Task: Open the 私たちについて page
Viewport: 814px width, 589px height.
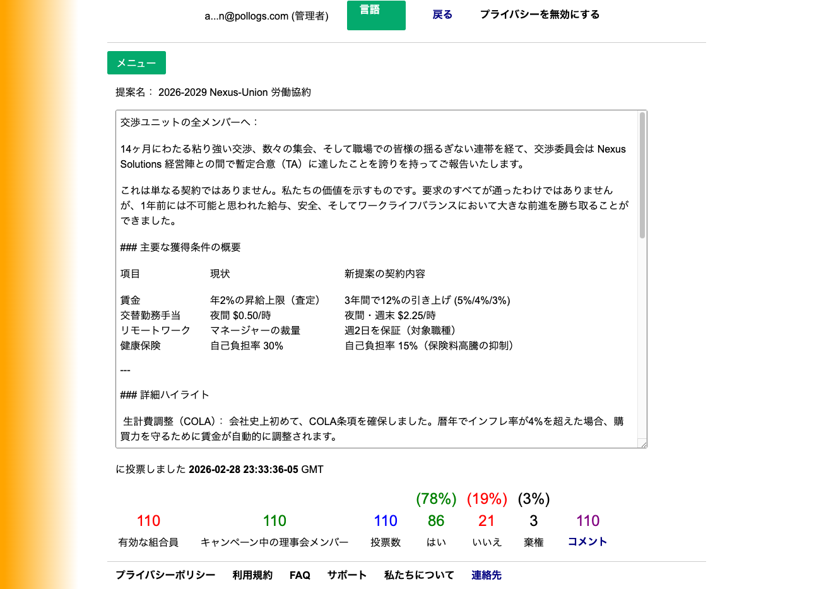Action: [418, 574]
